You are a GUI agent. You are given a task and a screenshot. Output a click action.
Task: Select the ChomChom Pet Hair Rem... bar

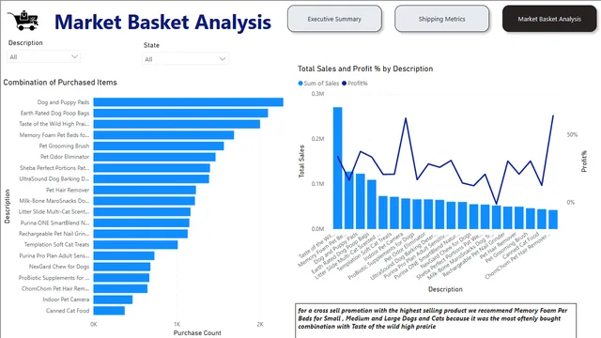[120, 288]
